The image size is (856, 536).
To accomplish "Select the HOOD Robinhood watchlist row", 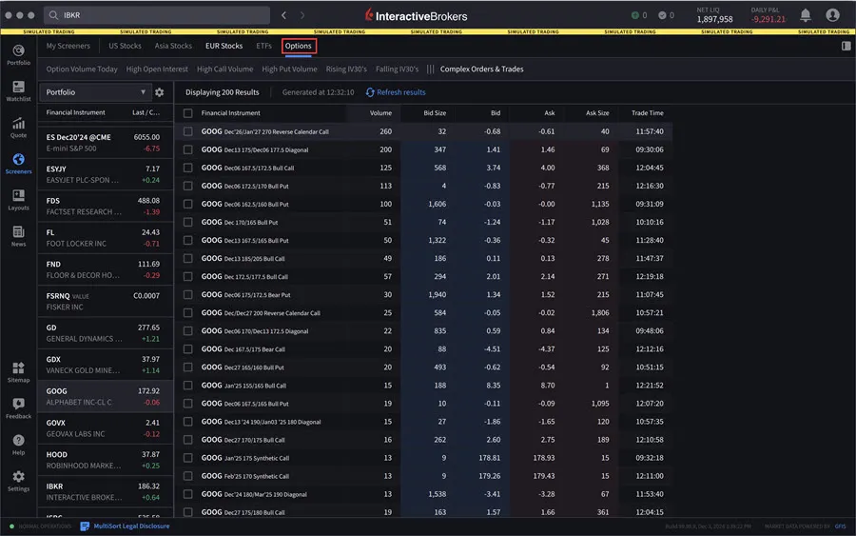I will click(x=104, y=460).
